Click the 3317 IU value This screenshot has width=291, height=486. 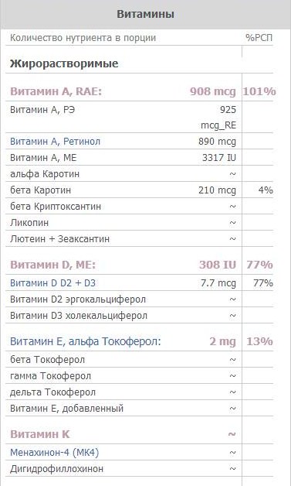point(219,158)
